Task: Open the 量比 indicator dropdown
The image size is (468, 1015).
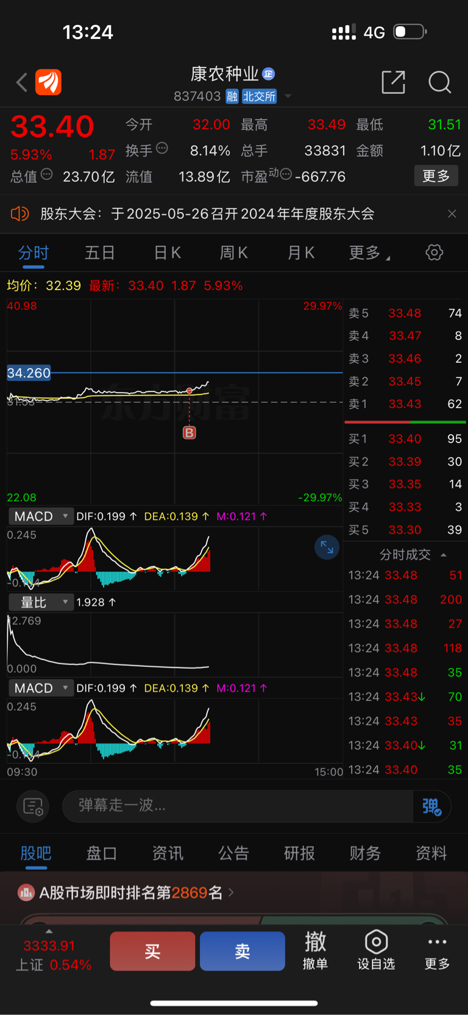Action: 41,602
